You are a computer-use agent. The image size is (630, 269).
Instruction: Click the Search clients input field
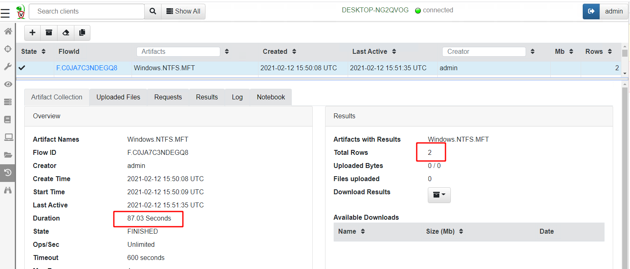87,11
